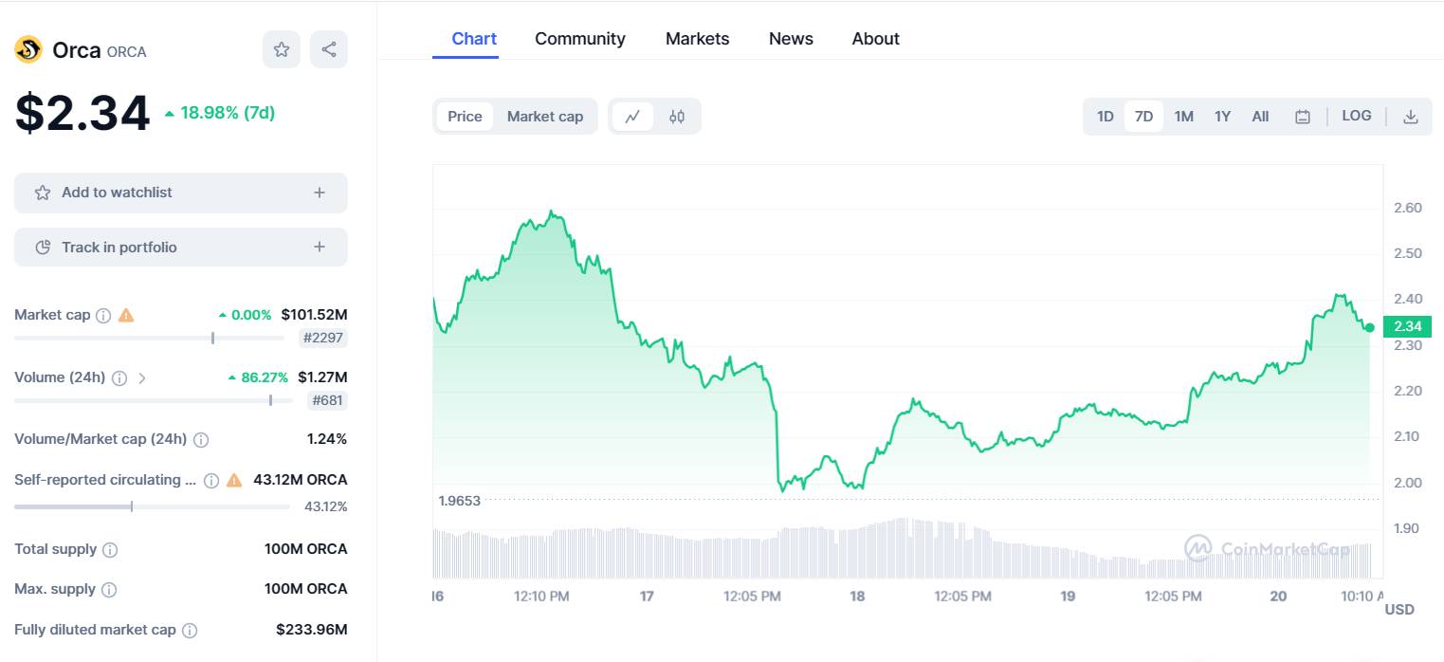Click the #2297 market cap rank badge
Viewport: 1444px width, 662px height.
(323, 338)
